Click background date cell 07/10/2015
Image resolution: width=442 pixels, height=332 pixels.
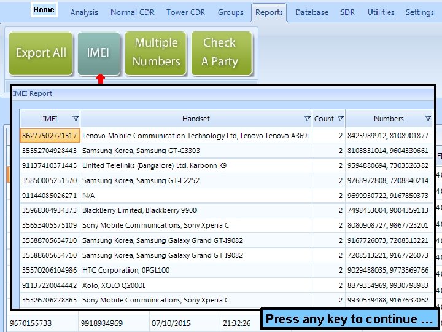(x=185, y=323)
